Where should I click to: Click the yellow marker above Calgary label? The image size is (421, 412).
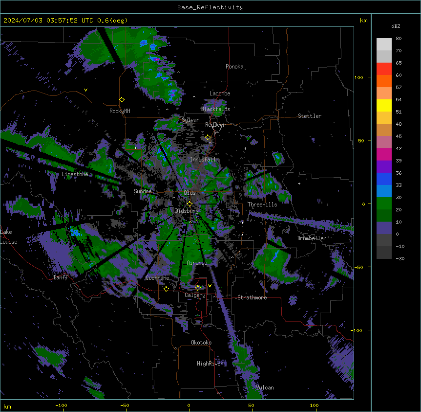pyautogui.click(x=198, y=288)
